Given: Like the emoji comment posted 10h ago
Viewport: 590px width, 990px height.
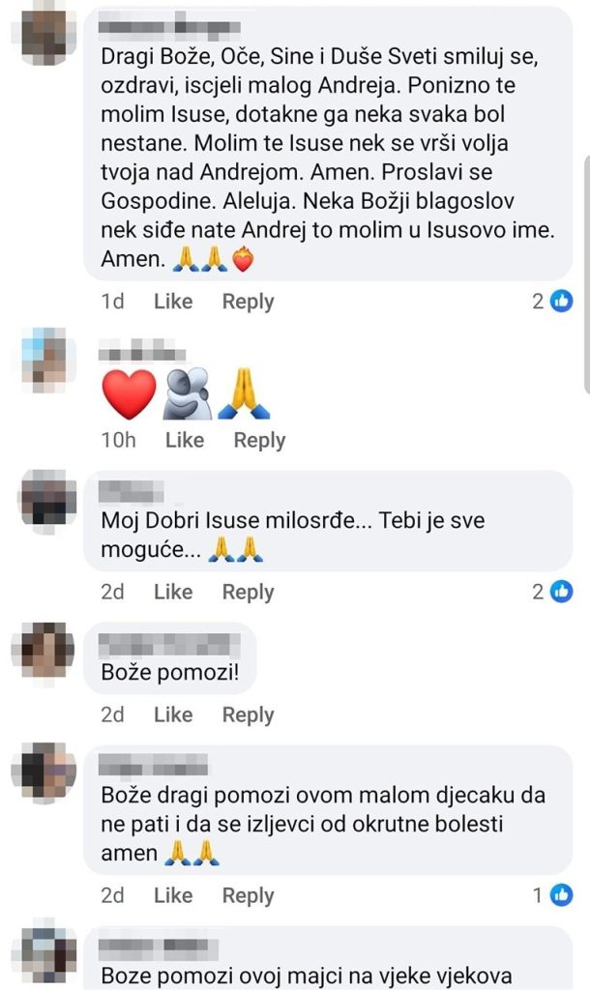Looking at the screenshot, I should (185, 440).
